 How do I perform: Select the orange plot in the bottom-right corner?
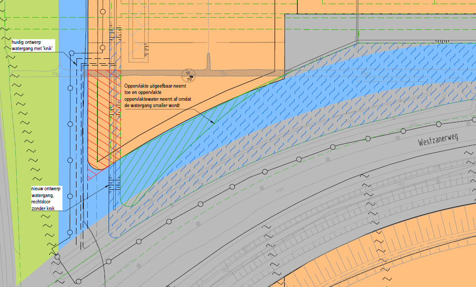tap(407, 253)
